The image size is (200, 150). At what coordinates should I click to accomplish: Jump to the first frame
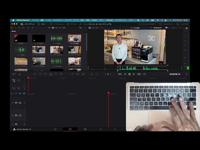click(120, 74)
